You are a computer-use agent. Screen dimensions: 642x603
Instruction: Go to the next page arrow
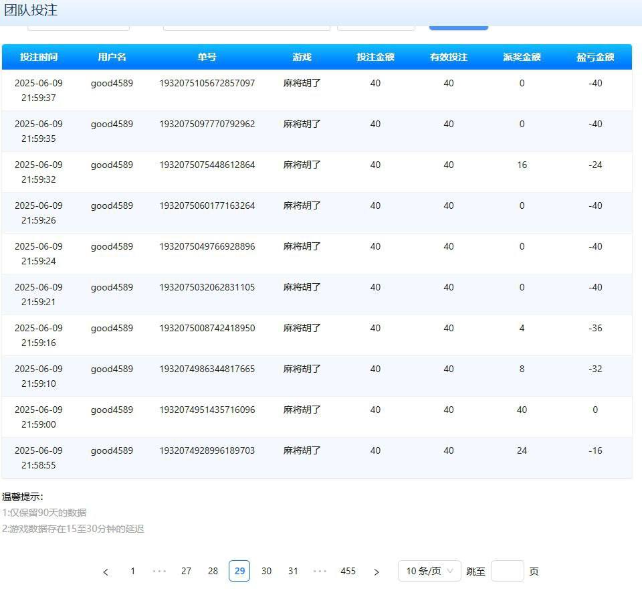click(x=377, y=572)
